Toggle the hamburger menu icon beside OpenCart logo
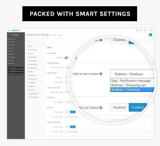Viewport: 160px width, 146px height. pyautogui.click(x=9, y=31)
